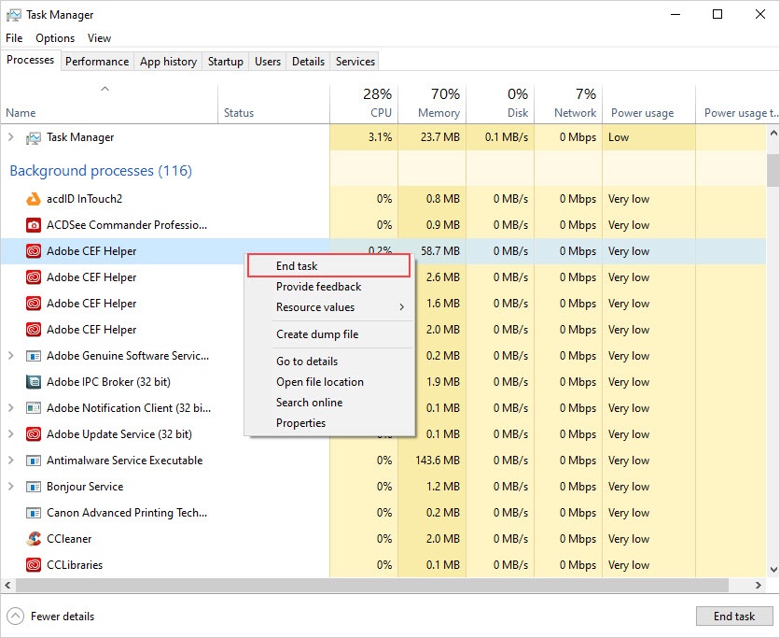Click the Adobe IPC Broker icon
The image size is (780, 638).
point(34,382)
